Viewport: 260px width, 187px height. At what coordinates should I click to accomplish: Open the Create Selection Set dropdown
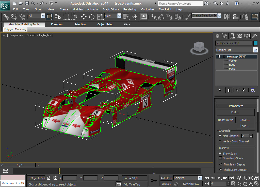(x=219, y=15)
